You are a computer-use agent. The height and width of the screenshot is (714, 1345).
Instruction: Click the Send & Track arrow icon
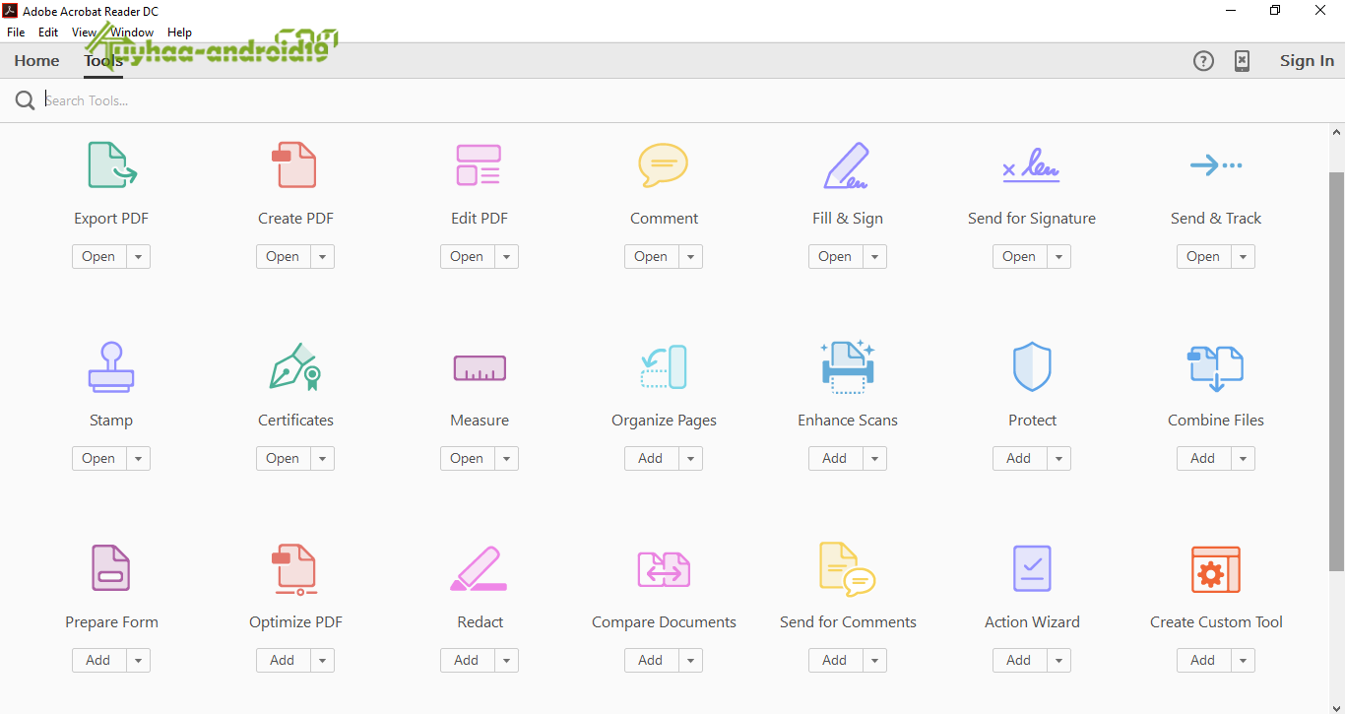[1216, 165]
